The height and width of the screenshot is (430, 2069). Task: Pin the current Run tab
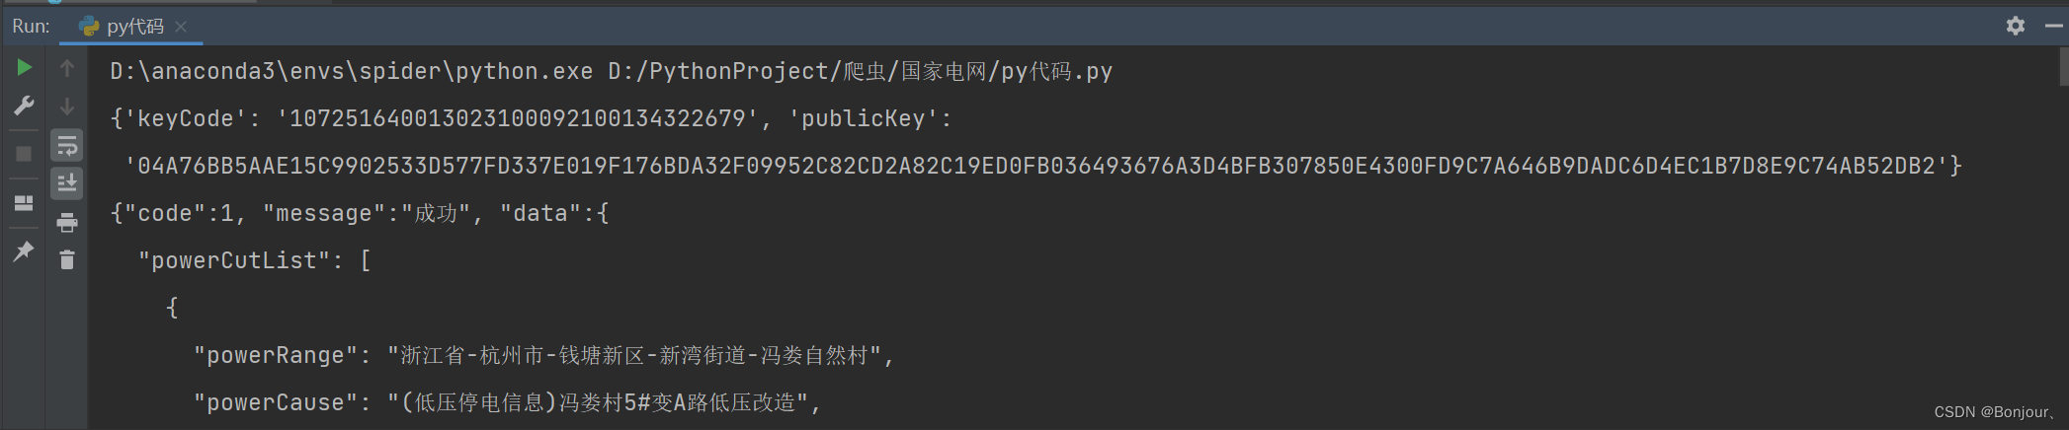click(x=25, y=251)
